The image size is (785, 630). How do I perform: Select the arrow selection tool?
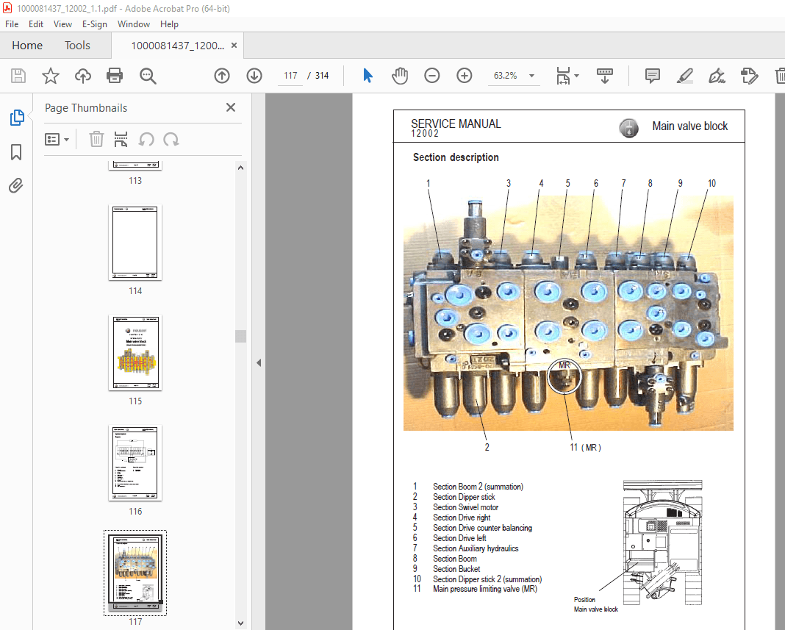[368, 76]
